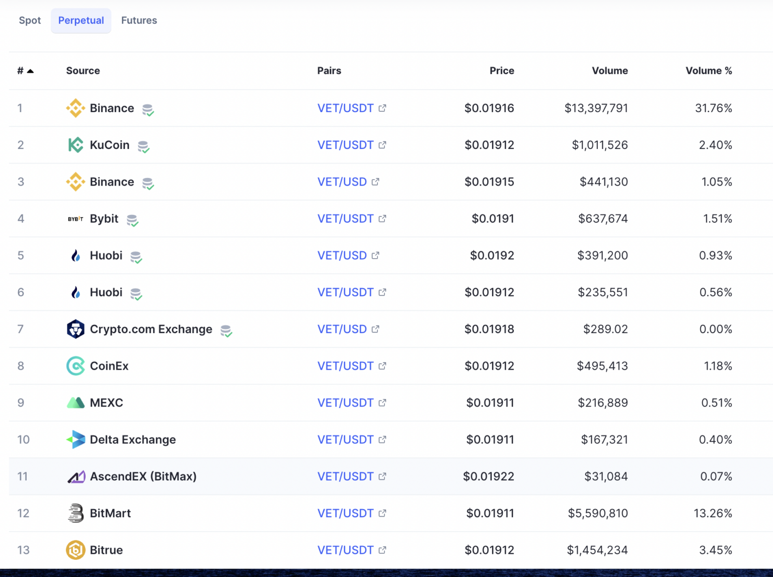Screen dimensions: 773x577
Task: Click the external link icon in the CoinEx row
Action: pyautogui.click(x=382, y=366)
